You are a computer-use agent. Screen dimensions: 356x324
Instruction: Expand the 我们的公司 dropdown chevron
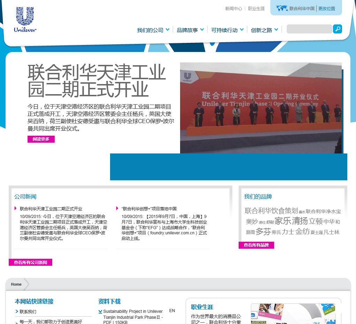pyautogui.click(x=168, y=30)
